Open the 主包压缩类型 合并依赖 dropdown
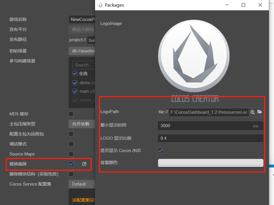274x205 pixels. click(82, 124)
